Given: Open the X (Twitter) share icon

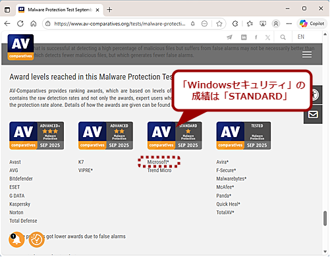Looking at the screenshot, I should 267,38.
